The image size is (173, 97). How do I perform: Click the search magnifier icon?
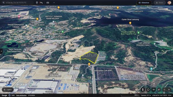pyautogui.click(x=4, y=3)
